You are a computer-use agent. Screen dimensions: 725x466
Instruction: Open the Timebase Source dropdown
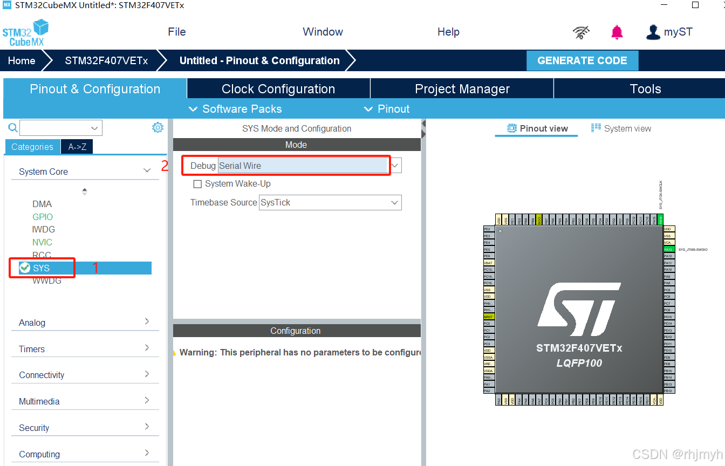click(x=394, y=202)
